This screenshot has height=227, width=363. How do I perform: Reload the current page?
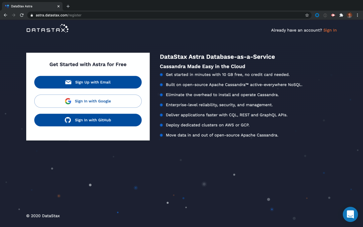22,15
